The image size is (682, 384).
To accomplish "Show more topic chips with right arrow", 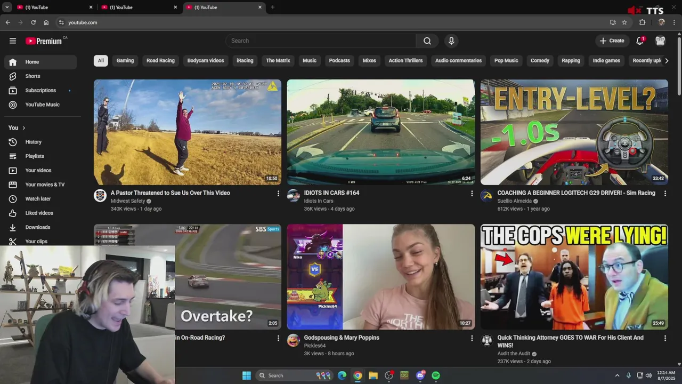I will pyautogui.click(x=666, y=61).
